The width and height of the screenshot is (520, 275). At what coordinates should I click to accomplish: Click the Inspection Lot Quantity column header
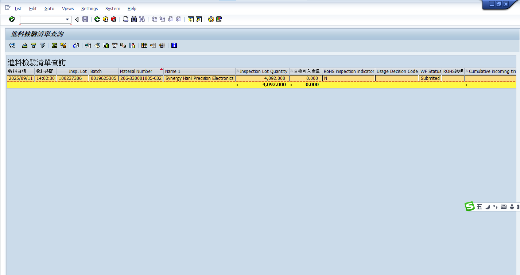[x=263, y=71]
